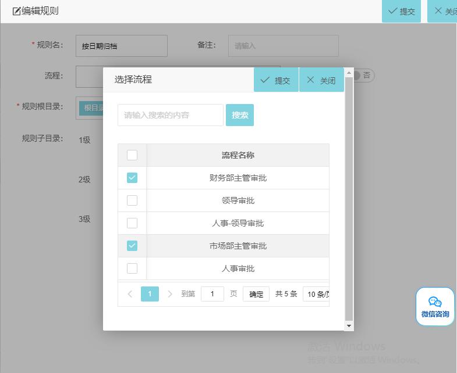The height and width of the screenshot is (373, 457).
Task: Click the 市场部主管审批 row text
Action: click(x=238, y=246)
